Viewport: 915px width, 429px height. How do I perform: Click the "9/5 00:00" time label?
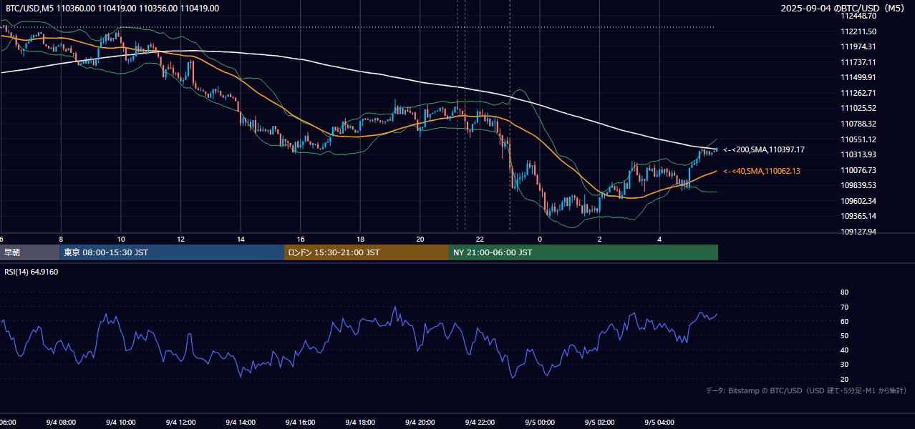point(540,423)
